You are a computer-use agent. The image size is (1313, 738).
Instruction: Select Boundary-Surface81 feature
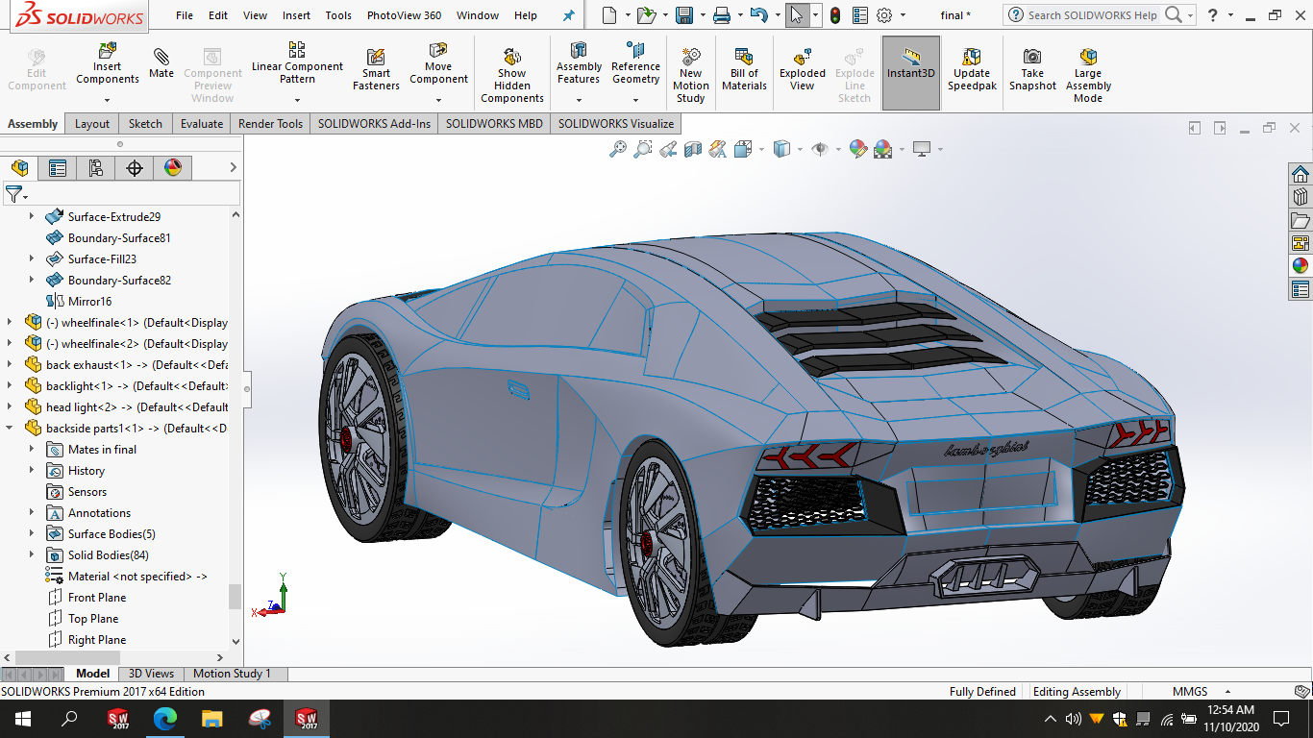point(119,238)
